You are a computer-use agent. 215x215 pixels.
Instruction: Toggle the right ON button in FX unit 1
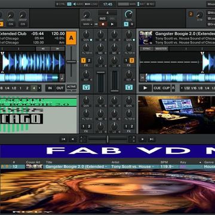[x=23, y=24]
